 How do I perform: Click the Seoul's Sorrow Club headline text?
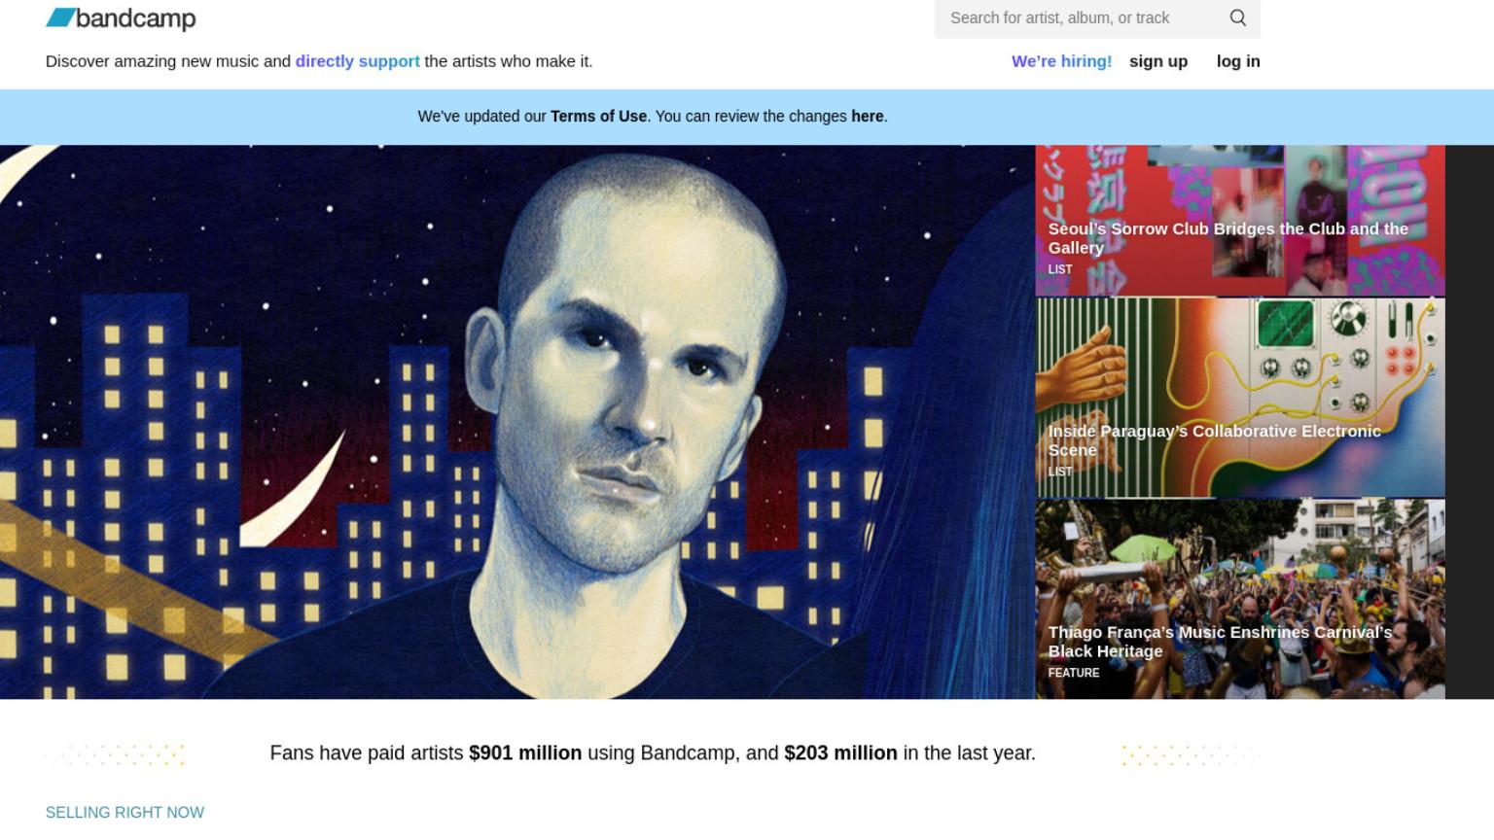[1227, 238]
